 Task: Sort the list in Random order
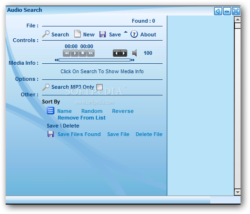click(92, 111)
